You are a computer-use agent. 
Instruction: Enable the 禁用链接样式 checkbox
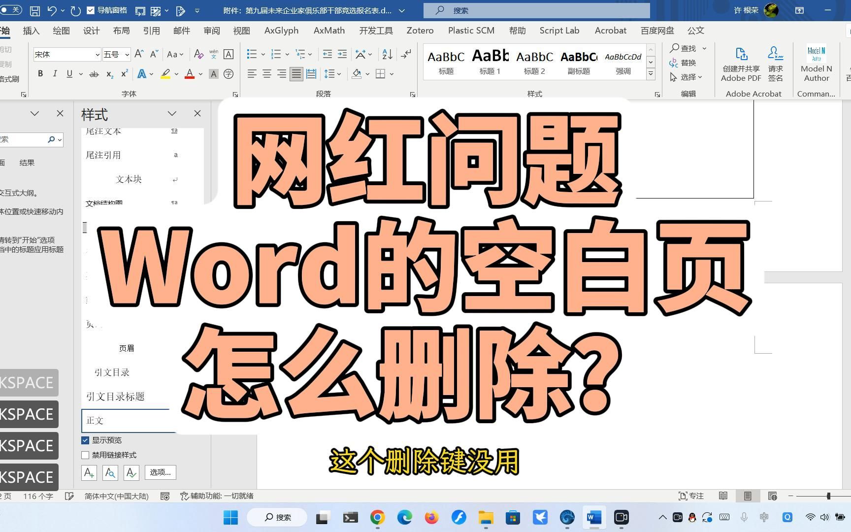85,455
